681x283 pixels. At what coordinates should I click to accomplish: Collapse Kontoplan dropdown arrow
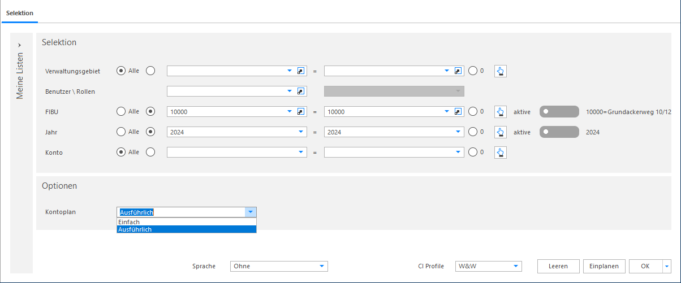[251, 212]
